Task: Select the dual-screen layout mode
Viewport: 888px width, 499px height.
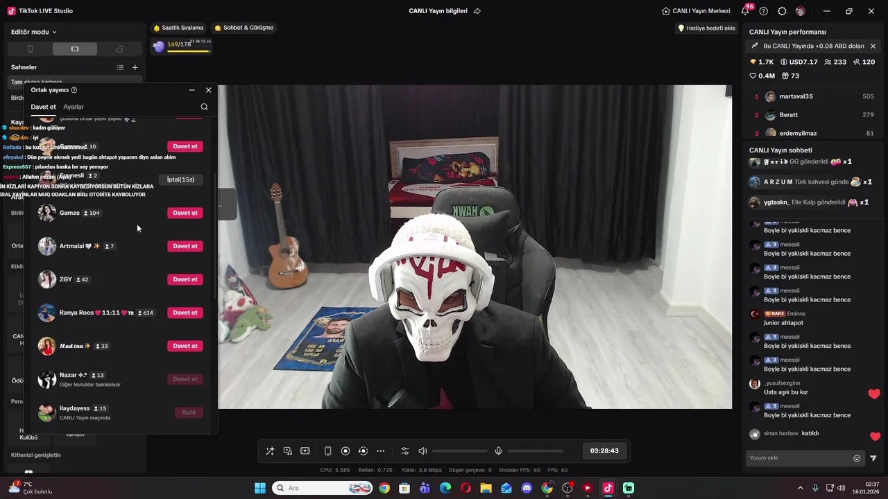Action: pos(119,49)
